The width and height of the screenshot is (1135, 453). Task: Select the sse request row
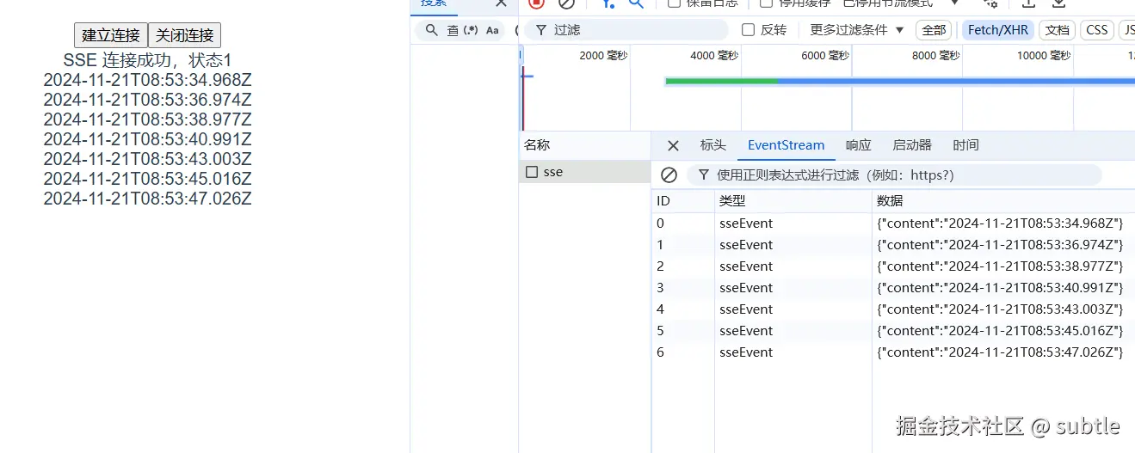point(585,172)
